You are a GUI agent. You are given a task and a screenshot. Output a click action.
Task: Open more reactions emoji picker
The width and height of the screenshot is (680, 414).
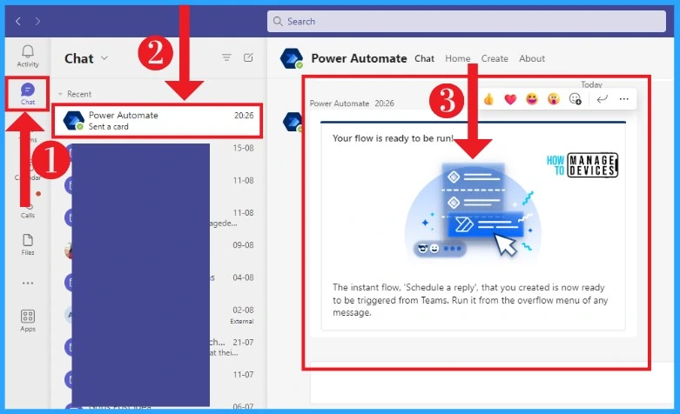[x=575, y=99]
